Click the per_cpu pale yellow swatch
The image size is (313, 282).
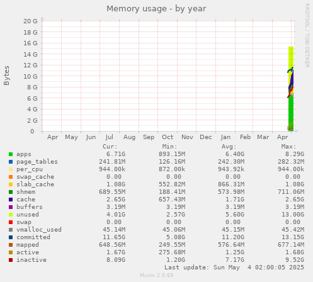click(11, 169)
